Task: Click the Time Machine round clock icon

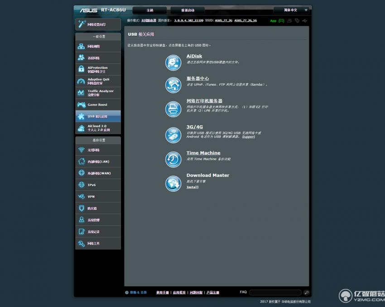Action: pos(173,159)
